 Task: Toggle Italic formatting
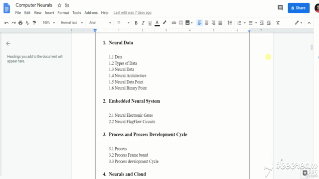[143, 23]
